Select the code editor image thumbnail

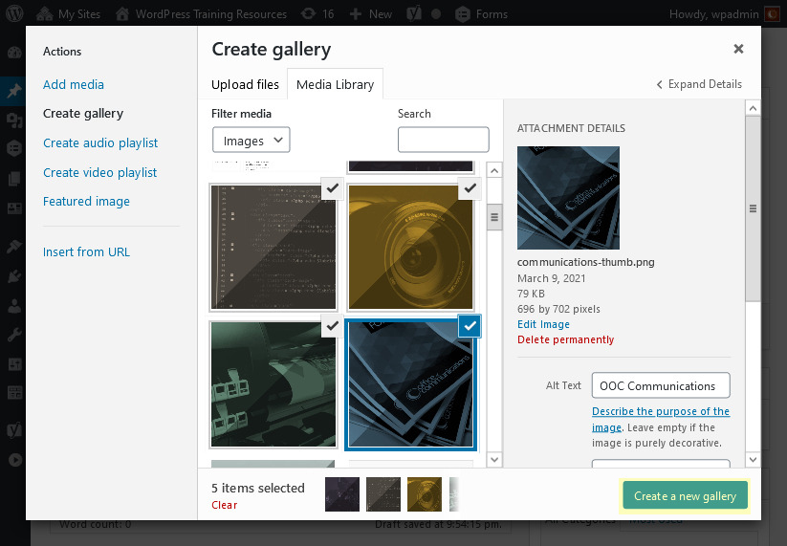click(273, 247)
